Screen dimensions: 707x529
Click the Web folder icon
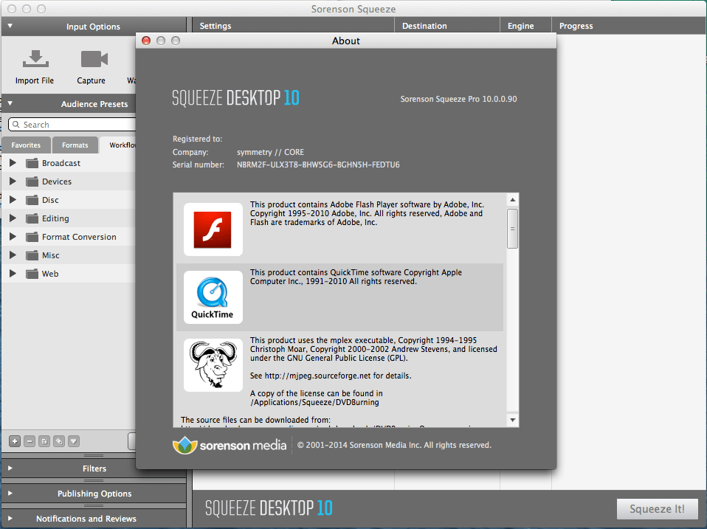point(32,274)
